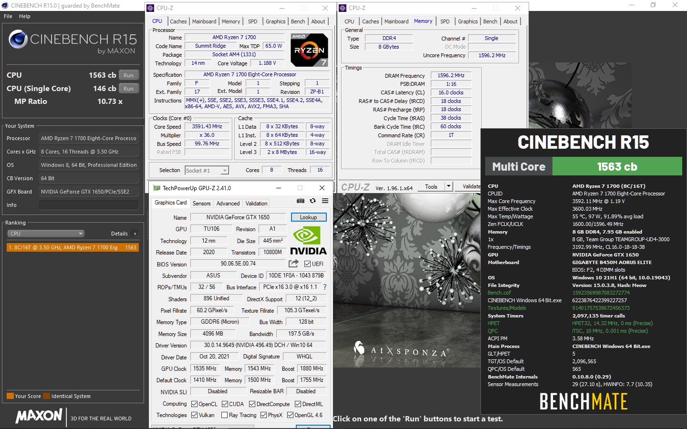This screenshot has width=687, height=429.
Task: Switch to Caches tab in left CPU-Z
Action: point(178,21)
